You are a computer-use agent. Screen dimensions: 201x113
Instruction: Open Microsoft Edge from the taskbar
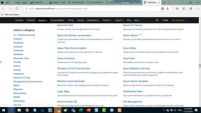tap(12, 110)
